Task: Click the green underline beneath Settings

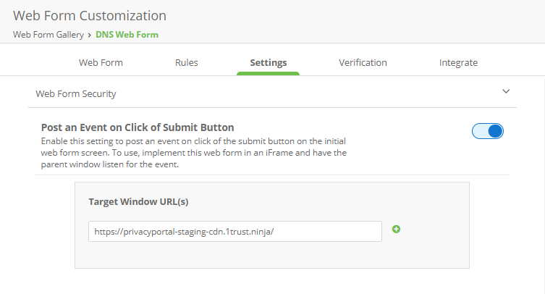Action: point(268,73)
